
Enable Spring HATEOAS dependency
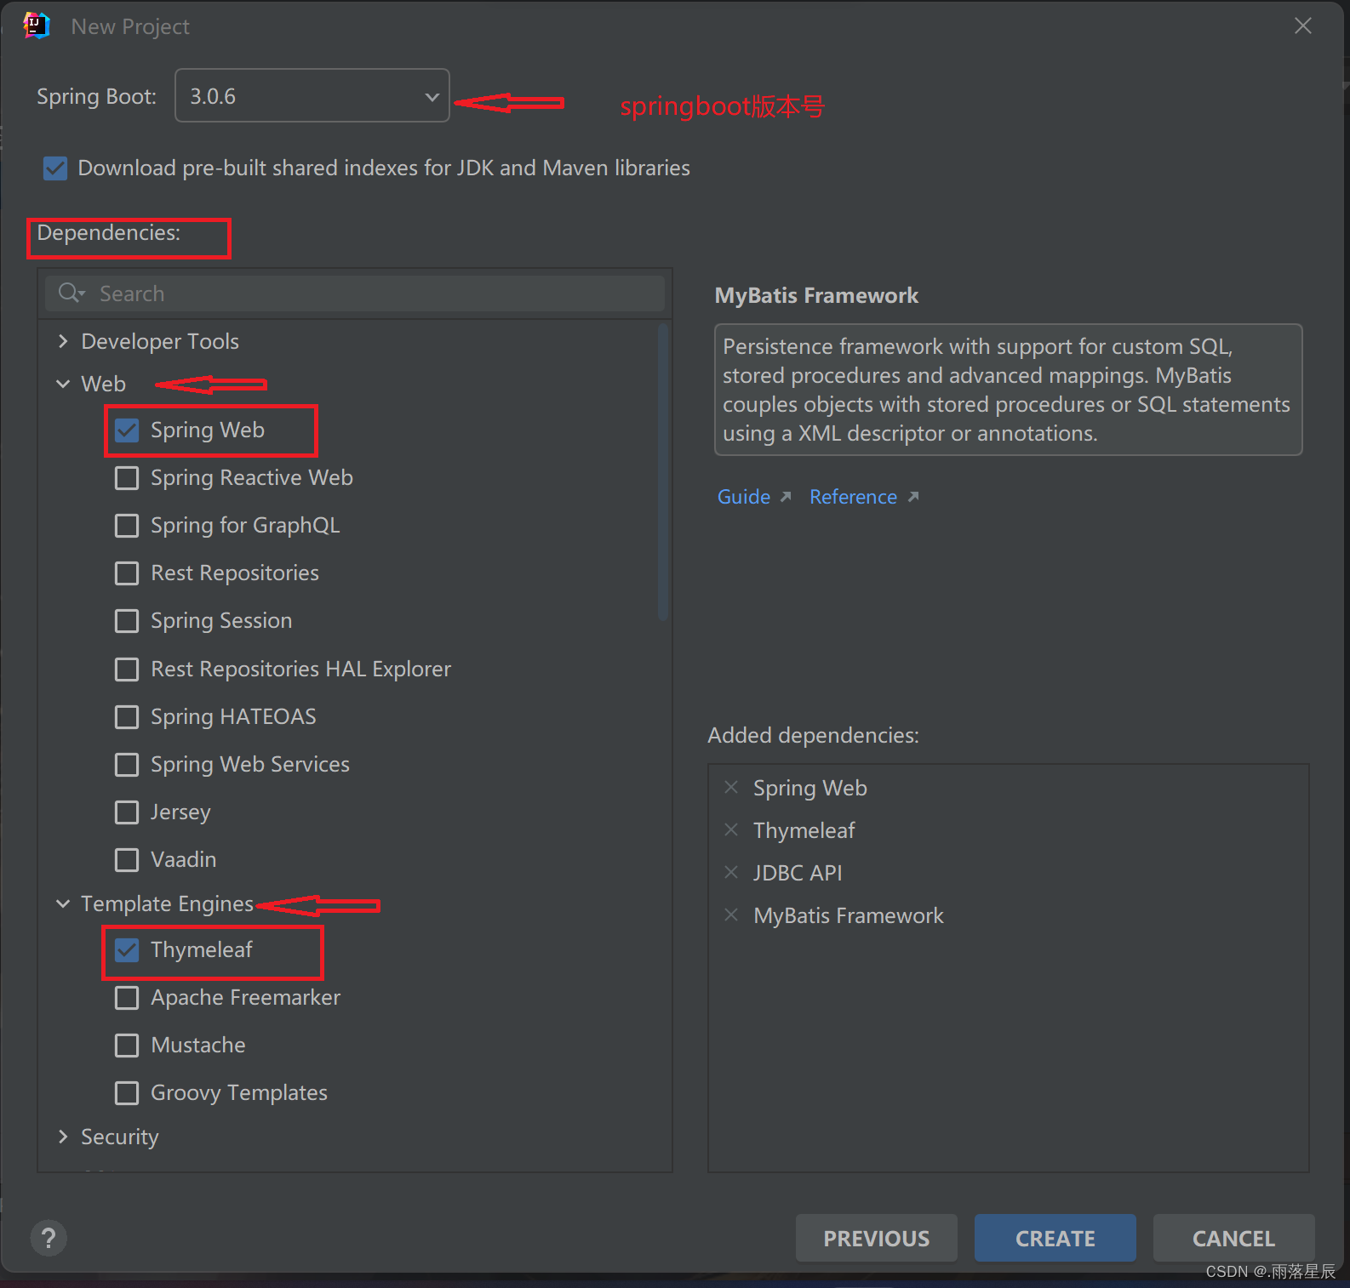click(127, 717)
